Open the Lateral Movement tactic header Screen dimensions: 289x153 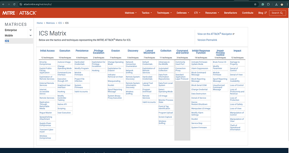(x=149, y=51)
